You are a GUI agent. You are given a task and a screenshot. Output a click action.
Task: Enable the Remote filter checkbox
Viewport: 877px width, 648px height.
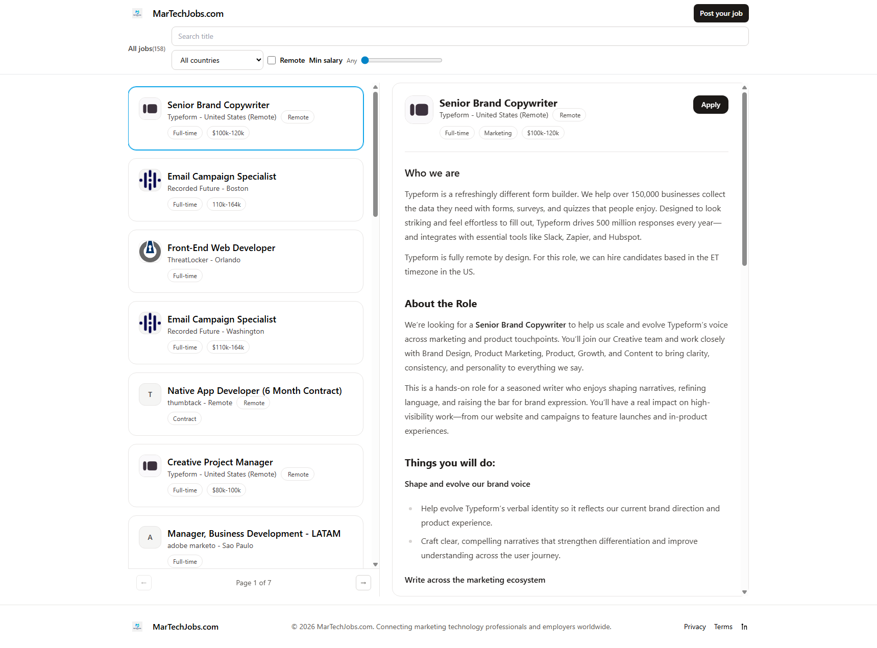tap(272, 60)
